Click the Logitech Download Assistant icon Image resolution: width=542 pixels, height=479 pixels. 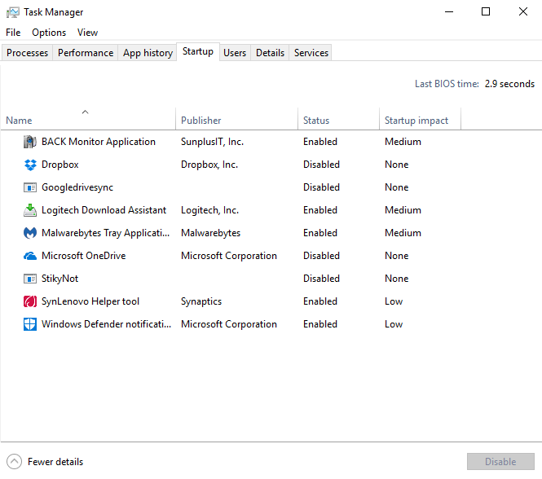point(30,210)
